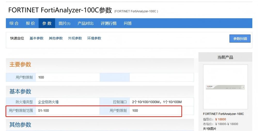Click the 企业级防火墙 value
258x131 pixels.
coord(48,102)
